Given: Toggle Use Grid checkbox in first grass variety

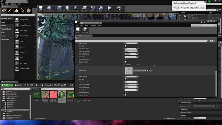Looking at the screenshot, I should 125,46.
